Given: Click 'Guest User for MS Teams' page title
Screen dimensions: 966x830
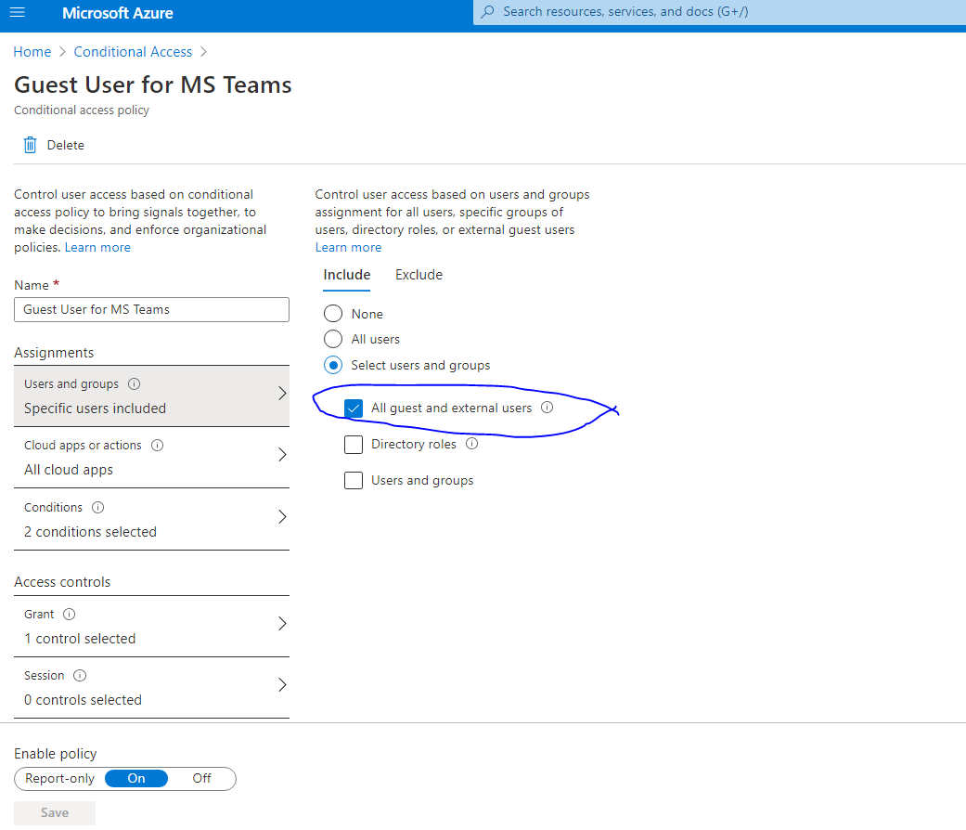Looking at the screenshot, I should point(153,85).
